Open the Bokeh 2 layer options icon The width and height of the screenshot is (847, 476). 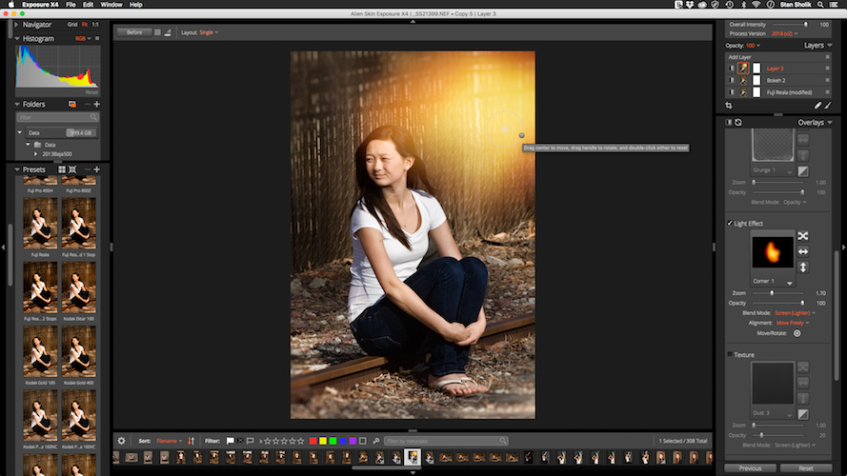[827, 80]
